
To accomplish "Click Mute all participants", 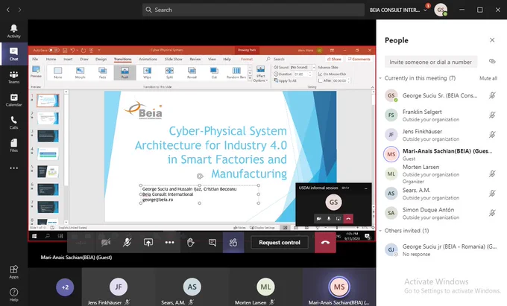I will click(x=488, y=78).
